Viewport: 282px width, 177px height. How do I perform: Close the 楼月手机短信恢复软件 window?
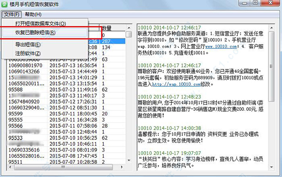coord(271,3)
